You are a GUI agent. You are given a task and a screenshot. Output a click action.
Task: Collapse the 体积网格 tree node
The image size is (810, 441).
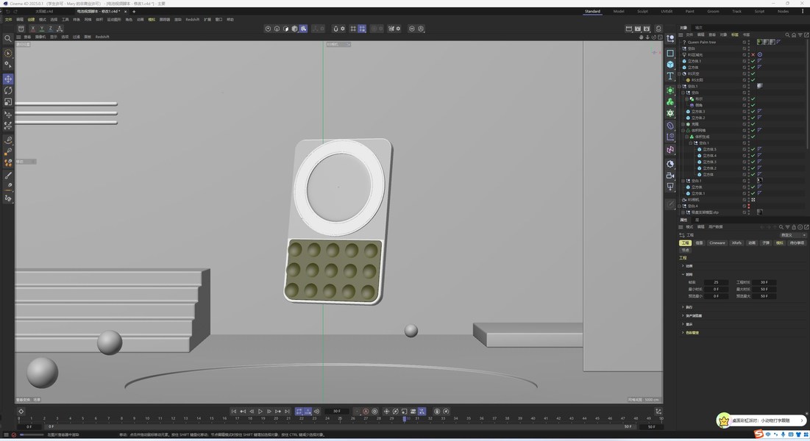pos(683,131)
